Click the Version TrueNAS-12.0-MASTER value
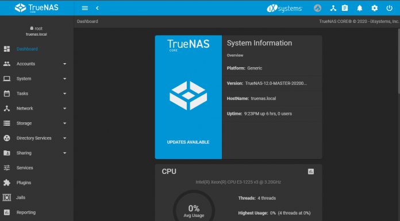The width and height of the screenshot is (400, 221). [x=276, y=83]
